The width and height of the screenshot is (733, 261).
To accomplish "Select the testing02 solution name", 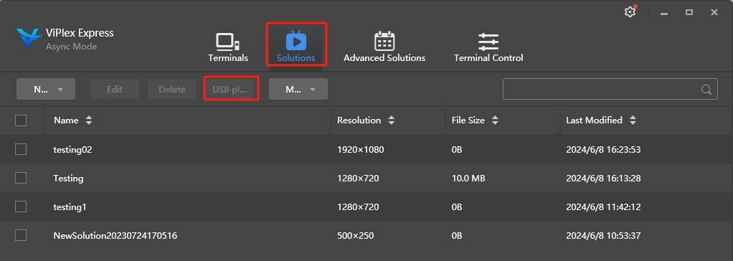I will coord(72,150).
